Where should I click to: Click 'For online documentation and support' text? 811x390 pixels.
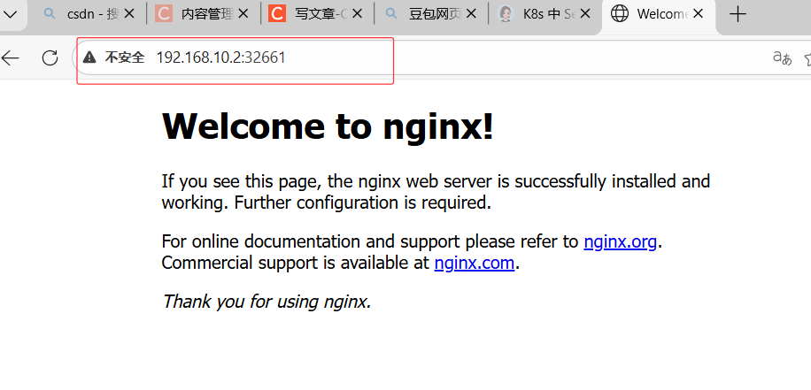311,241
